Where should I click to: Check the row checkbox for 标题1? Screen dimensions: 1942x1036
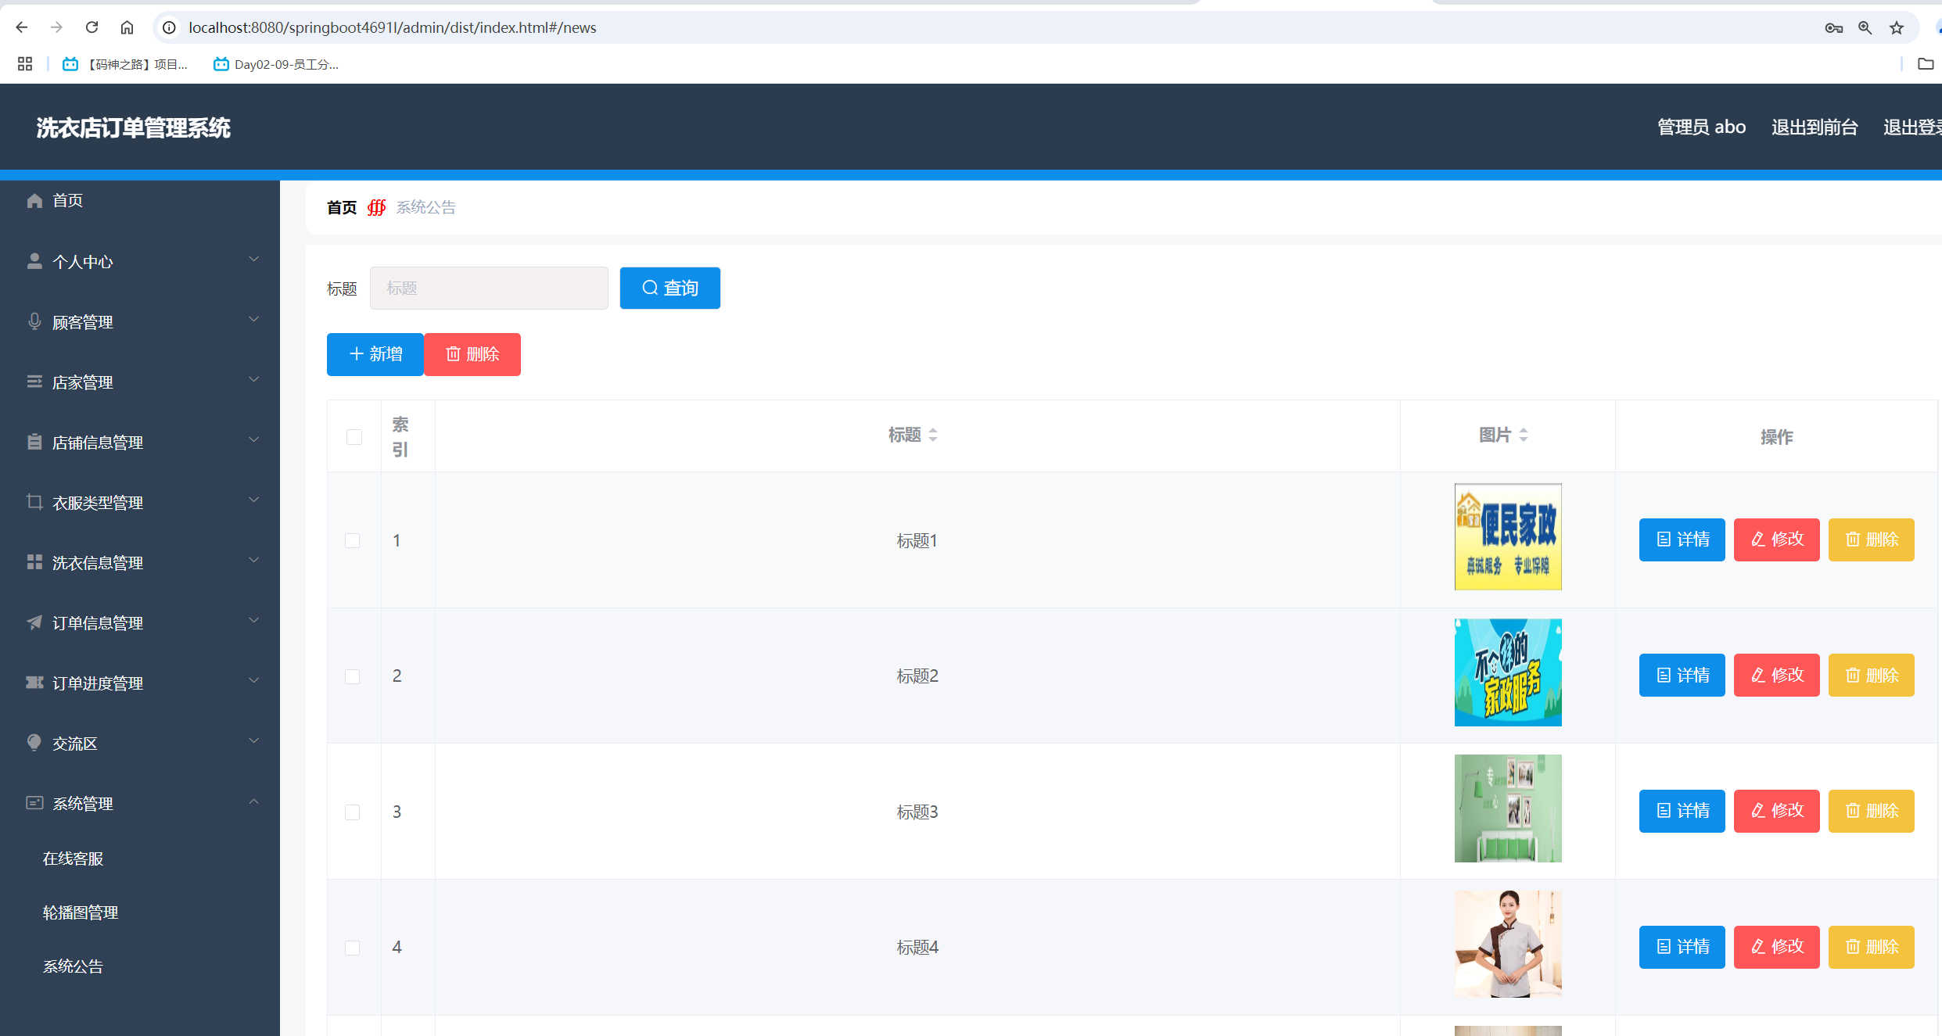click(x=353, y=540)
